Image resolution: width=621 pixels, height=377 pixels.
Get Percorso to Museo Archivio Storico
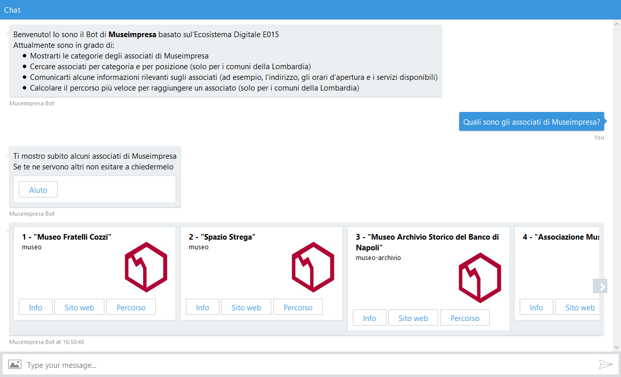click(x=465, y=318)
